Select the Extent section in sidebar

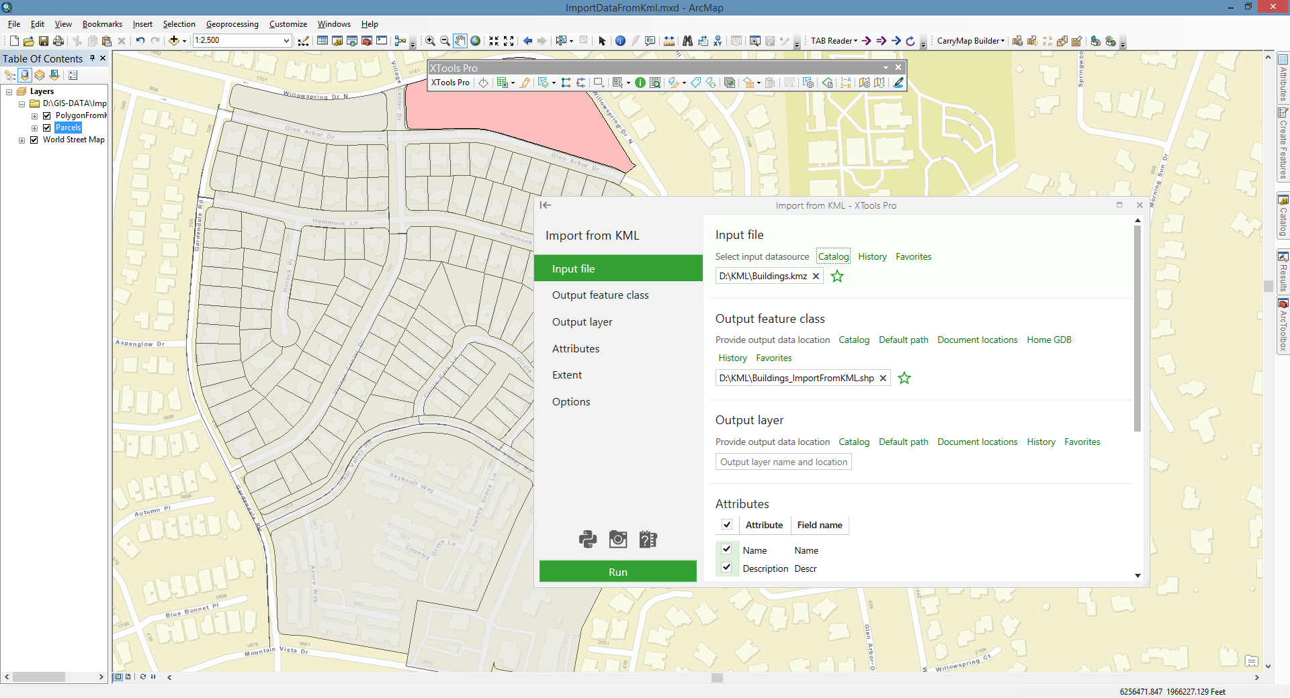tap(618, 375)
